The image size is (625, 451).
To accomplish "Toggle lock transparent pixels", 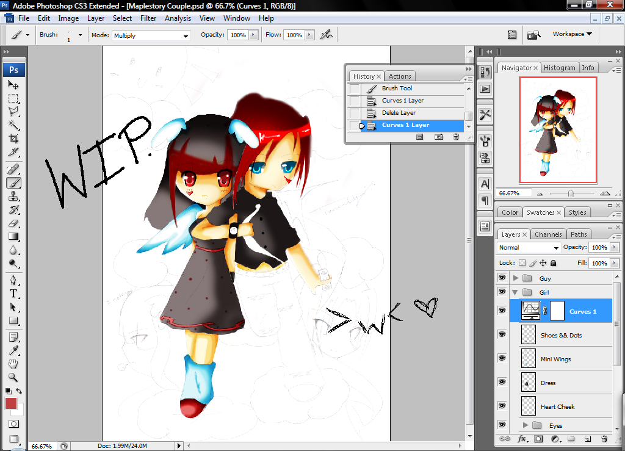I will 522,263.
